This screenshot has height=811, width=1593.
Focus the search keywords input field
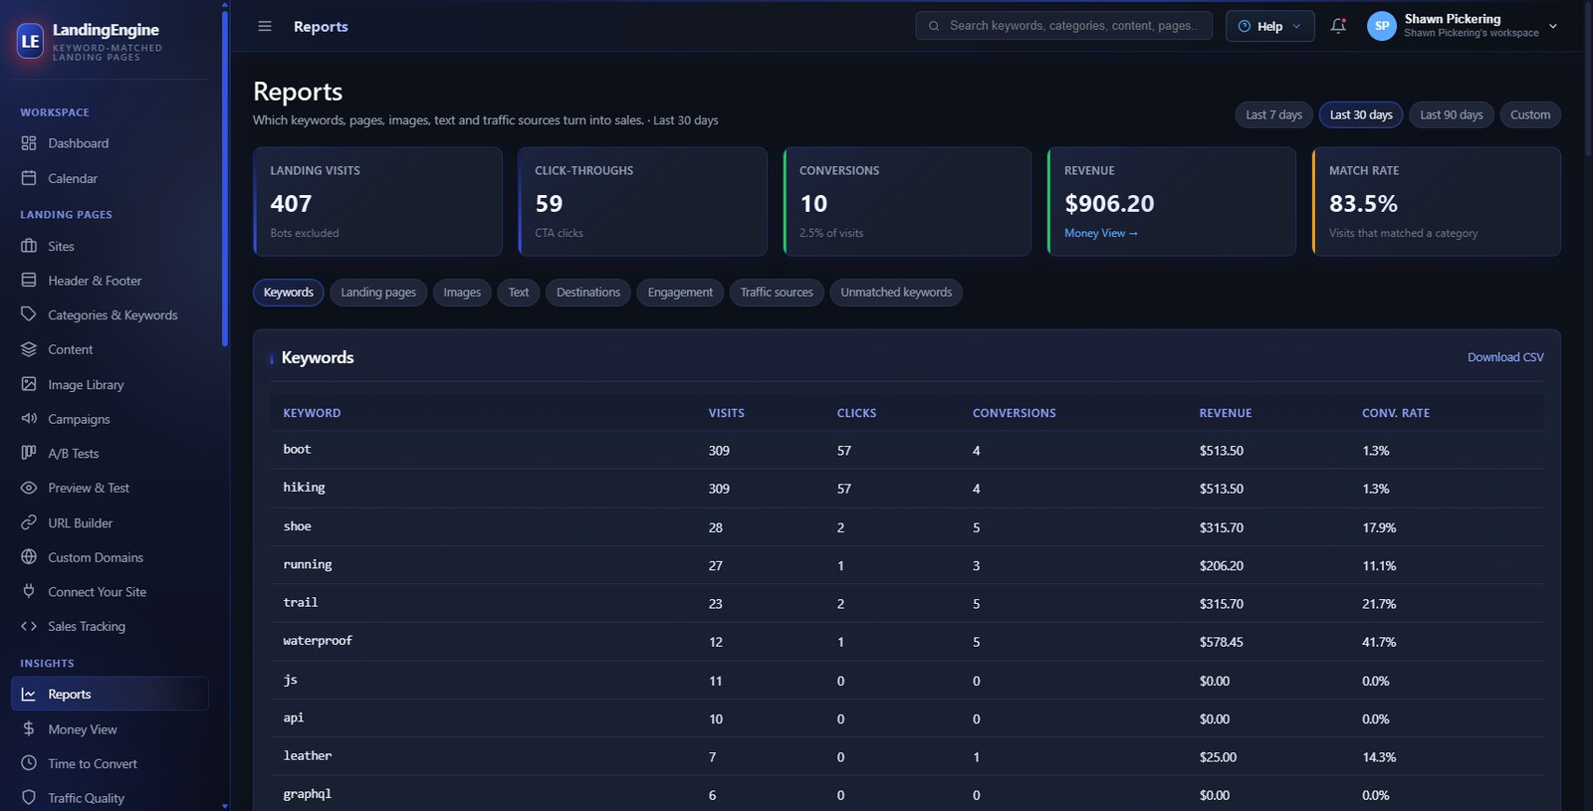[1064, 26]
